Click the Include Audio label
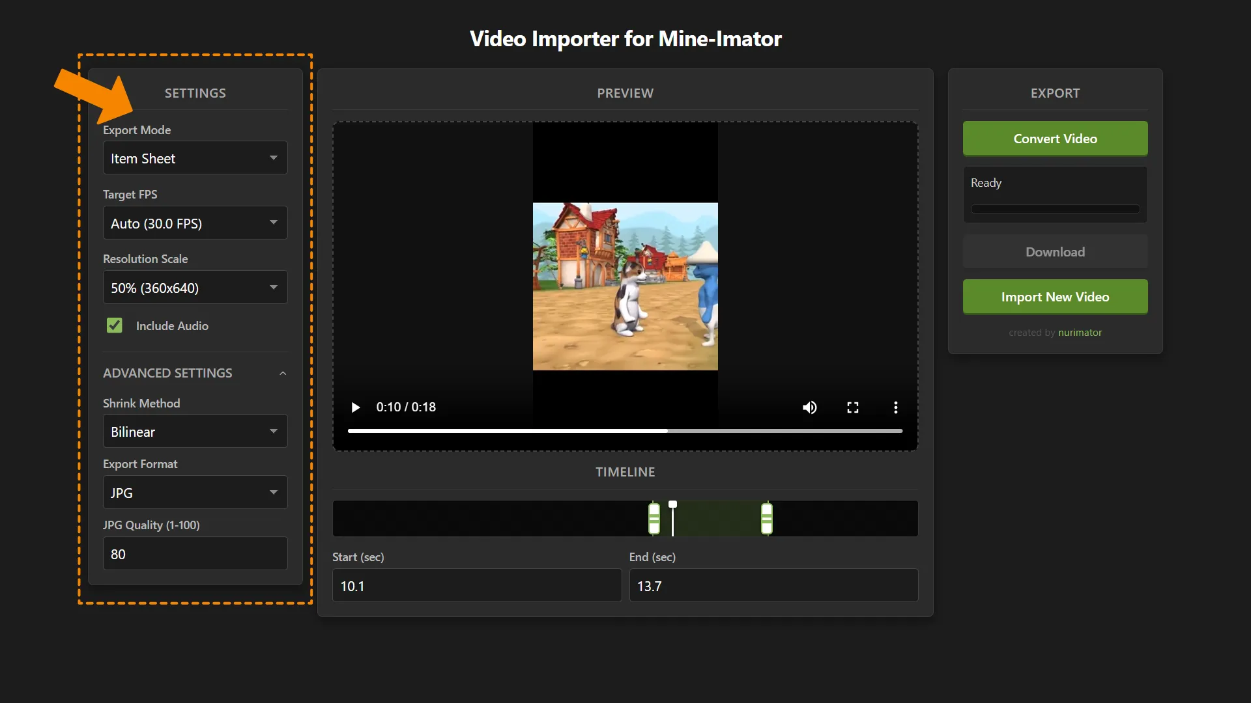 (x=172, y=326)
